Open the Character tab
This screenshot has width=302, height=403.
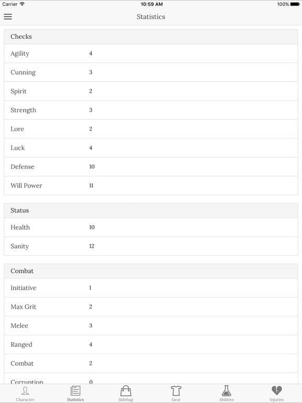(25, 394)
